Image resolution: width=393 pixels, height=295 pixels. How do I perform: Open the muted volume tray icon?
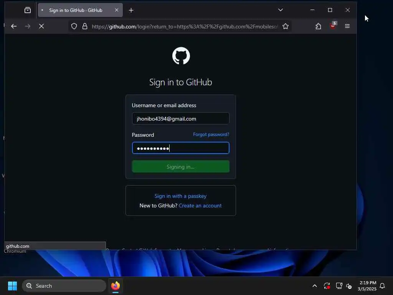point(349,286)
